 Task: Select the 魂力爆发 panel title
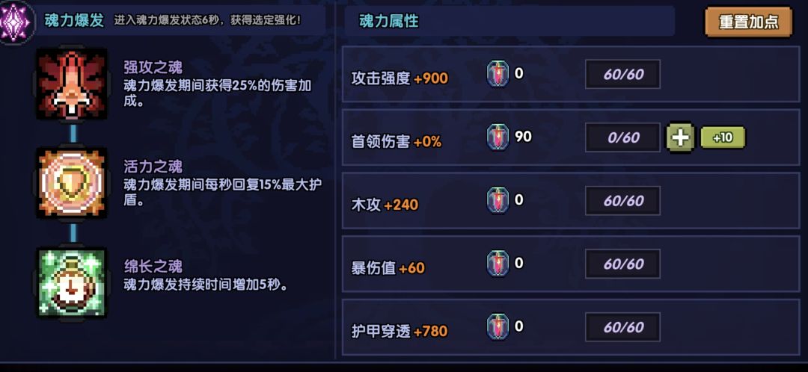(74, 21)
